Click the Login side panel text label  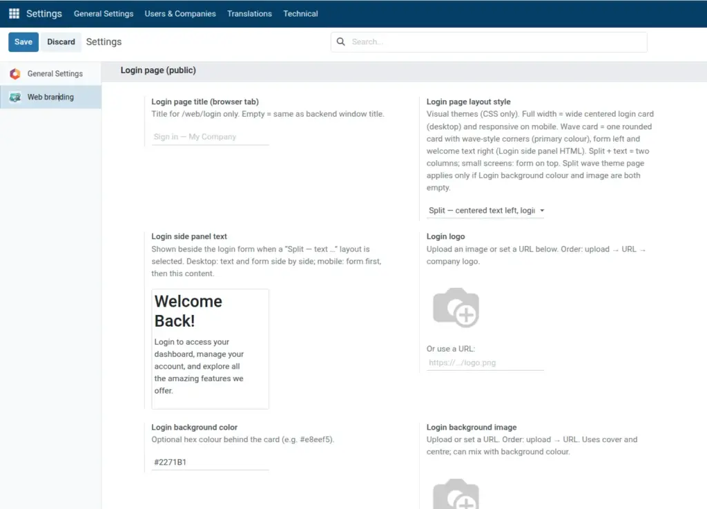[189, 236]
